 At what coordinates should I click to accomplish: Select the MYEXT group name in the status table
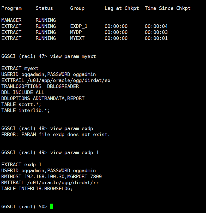77,38
